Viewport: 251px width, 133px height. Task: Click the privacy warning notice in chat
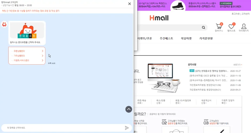[31, 11]
